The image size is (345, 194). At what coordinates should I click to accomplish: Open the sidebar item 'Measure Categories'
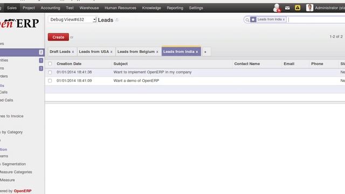(x=16, y=172)
